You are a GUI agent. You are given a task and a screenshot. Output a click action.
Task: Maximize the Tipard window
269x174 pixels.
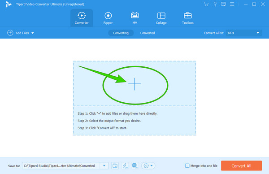(254, 4)
